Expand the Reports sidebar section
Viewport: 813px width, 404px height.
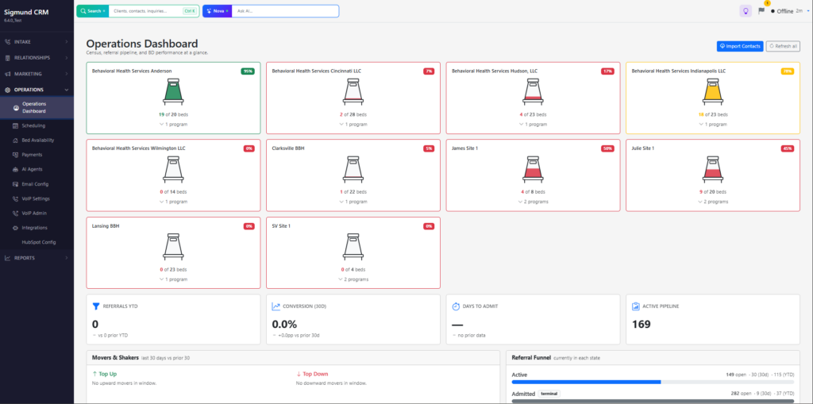coord(67,258)
